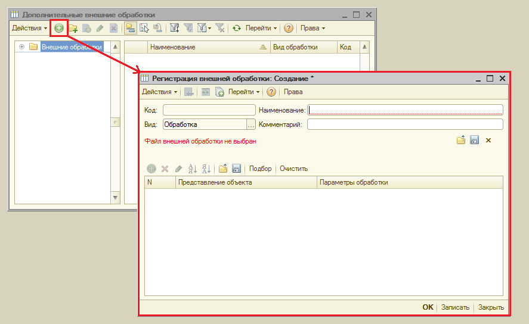The image size is (529, 324).
Task: Click the green Add new item icon
Action: (x=59, y=29)
